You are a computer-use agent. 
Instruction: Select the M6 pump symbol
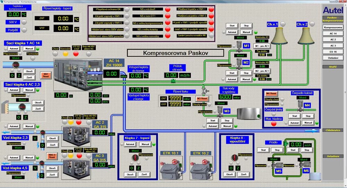pyautogui.click(x=305, y=164)
